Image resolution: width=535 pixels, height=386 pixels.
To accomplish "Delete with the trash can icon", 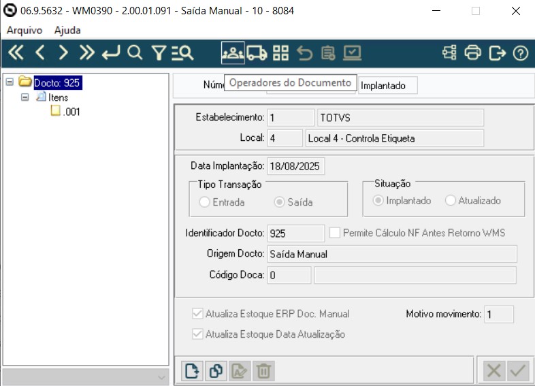I will pos(263,371).
